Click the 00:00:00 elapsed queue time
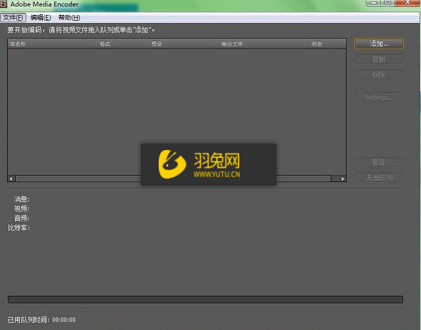The width and height of the screenshot is (421, 330). pos(64,320)
